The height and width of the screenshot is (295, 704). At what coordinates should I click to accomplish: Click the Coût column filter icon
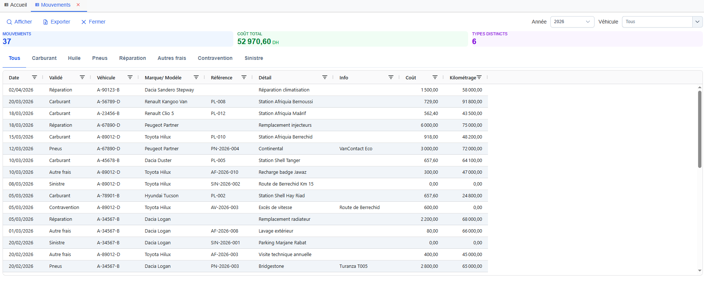tap(435, 78)
